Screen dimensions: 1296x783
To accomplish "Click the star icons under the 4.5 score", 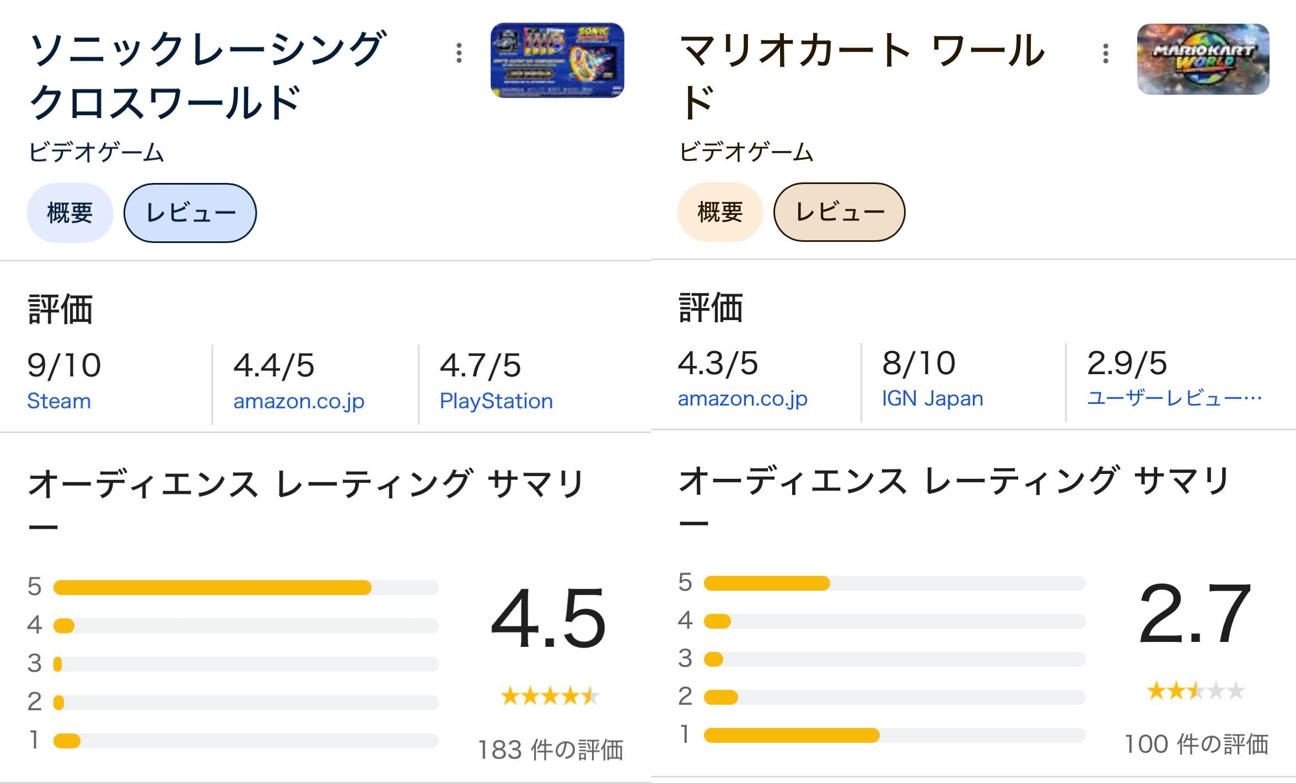I will (x=550, y=696).
